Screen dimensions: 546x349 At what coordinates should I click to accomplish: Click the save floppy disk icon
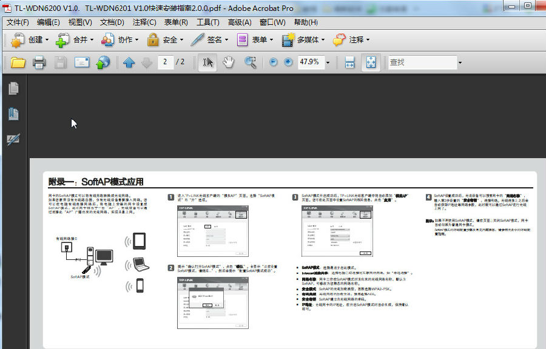coord(60,62)
